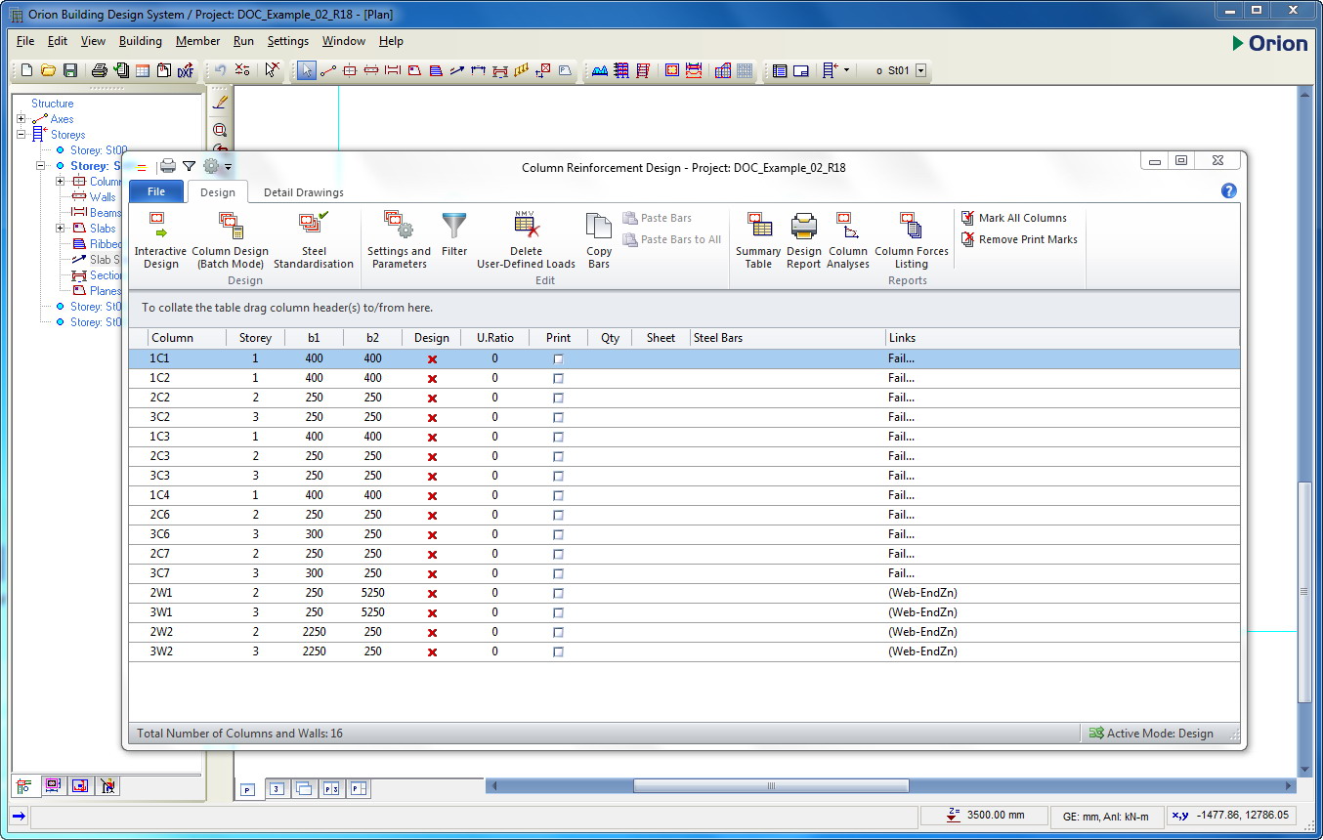This screenshot has height=840, width=1323.
Task: Sort table by U.Ratio header
Action: [x=494, y=338]
